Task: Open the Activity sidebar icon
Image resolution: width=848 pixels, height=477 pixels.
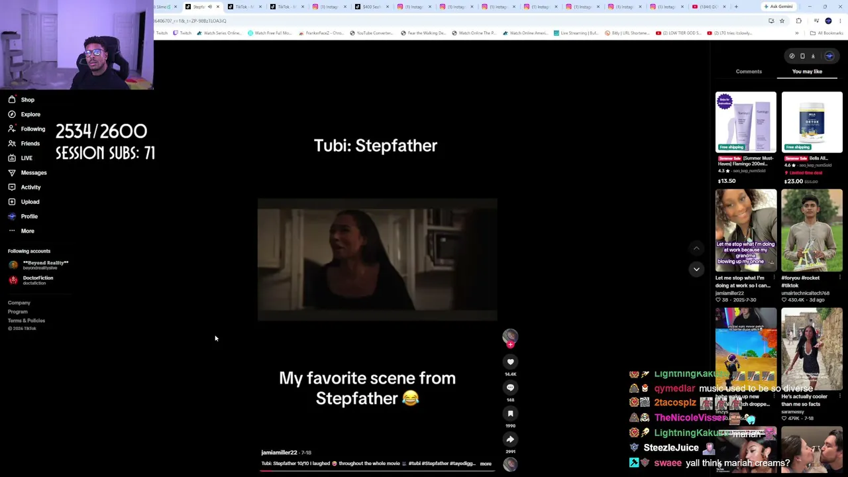Action: coord(12,187)
